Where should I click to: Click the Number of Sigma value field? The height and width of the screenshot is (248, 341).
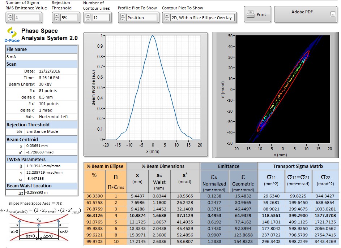27,17
